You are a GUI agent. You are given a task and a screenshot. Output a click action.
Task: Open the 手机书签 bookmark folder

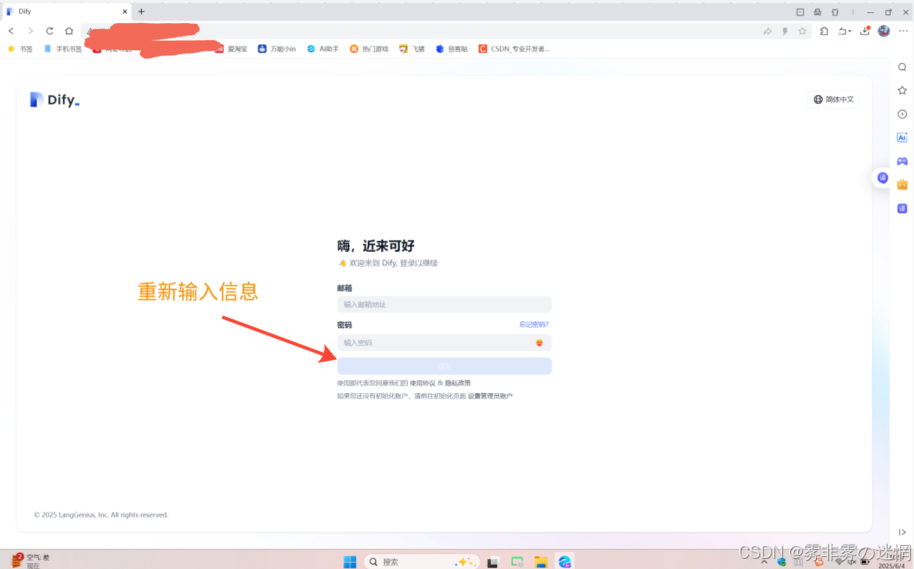pyautogui.click(x=63, y=49)
